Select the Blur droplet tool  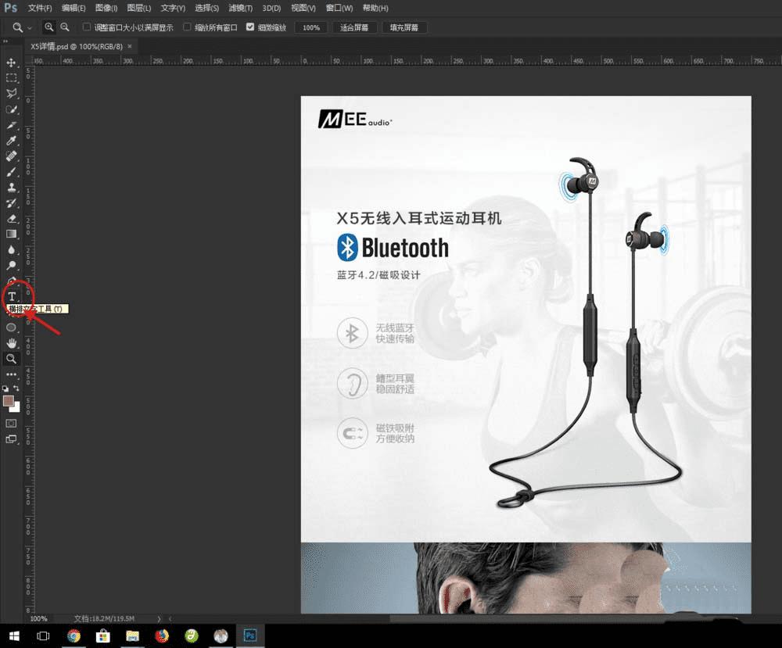tap(11, 249)
